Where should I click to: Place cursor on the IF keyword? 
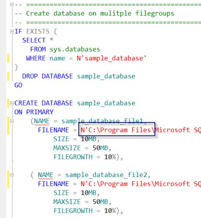pyautogui.click(x=18, y=31)
